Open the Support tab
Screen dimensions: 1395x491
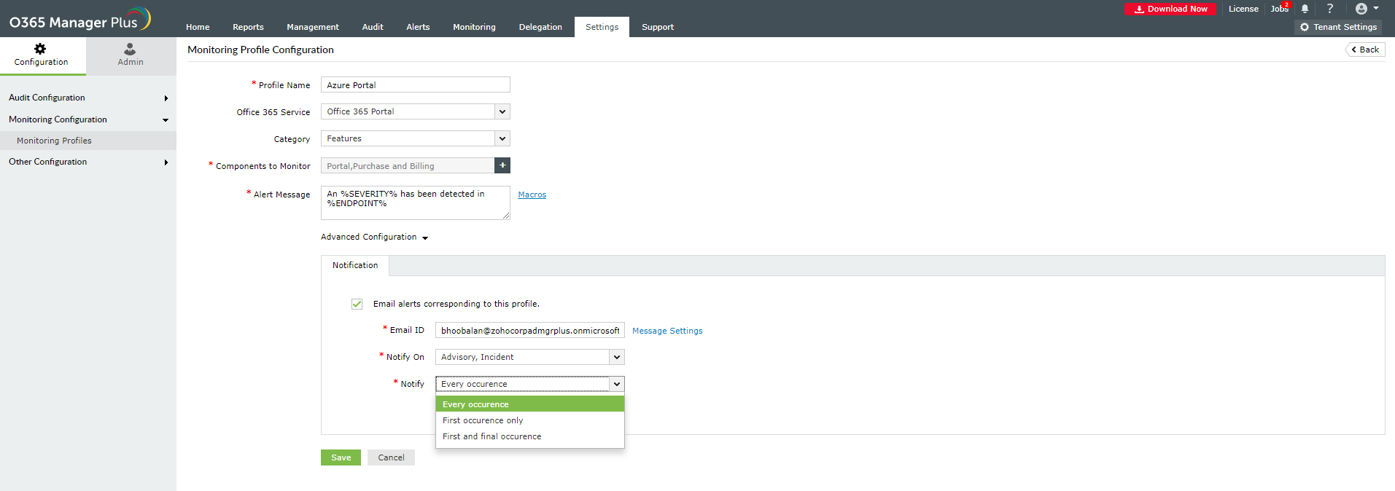coord(658,27)
